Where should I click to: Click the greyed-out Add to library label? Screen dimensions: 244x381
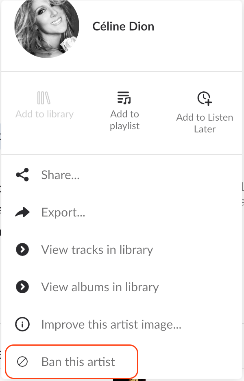[45, 114]
